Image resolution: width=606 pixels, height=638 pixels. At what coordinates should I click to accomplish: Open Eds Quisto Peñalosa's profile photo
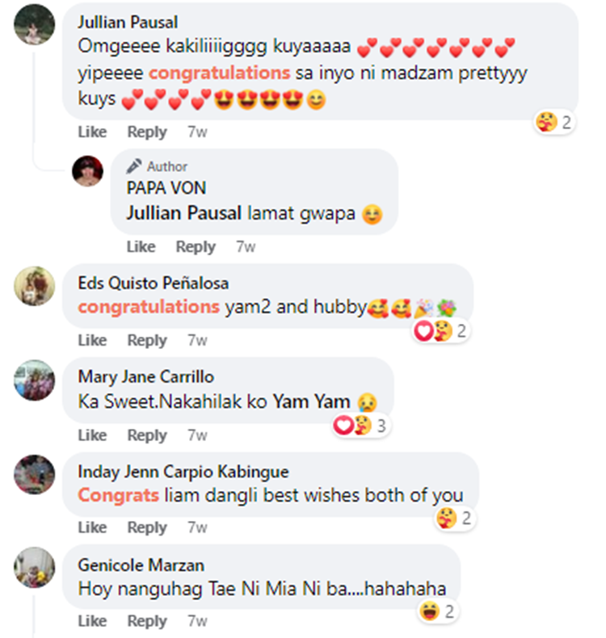tap(35, 286)
